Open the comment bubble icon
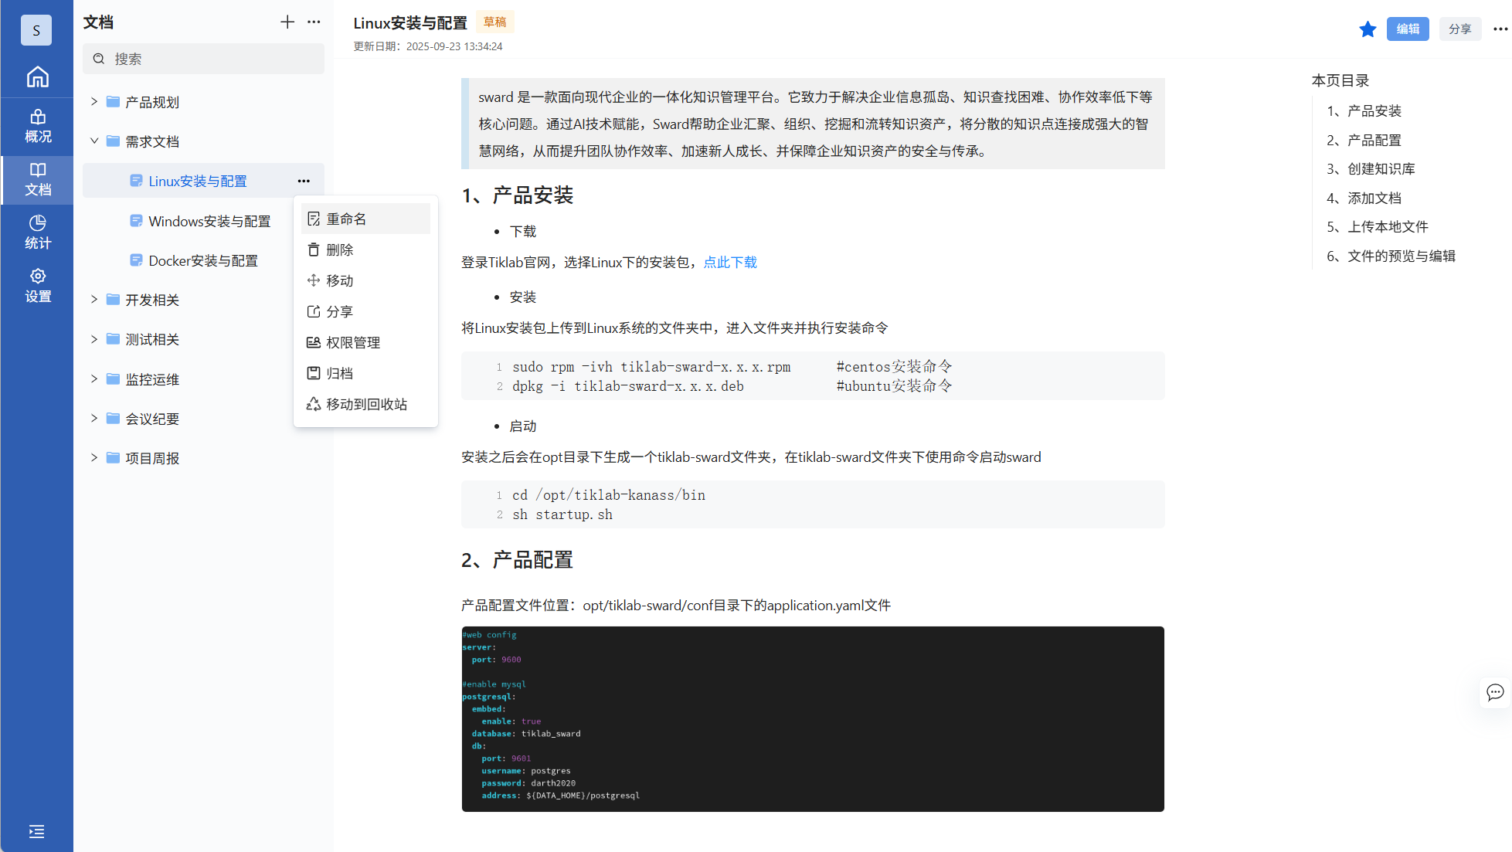 tap(1494, 692)
